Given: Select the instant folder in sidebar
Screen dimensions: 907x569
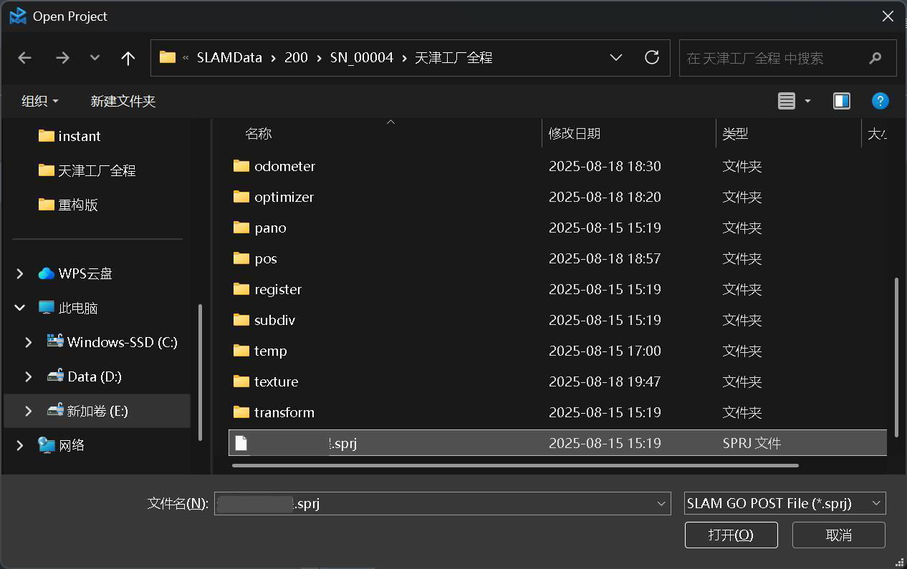Looking at the screenshot, I should [69, 136].
